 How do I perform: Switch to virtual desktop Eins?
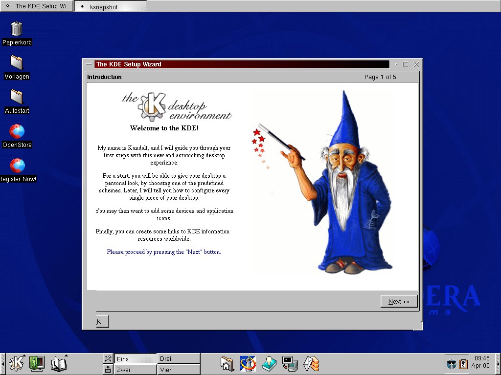click(135, 359)
